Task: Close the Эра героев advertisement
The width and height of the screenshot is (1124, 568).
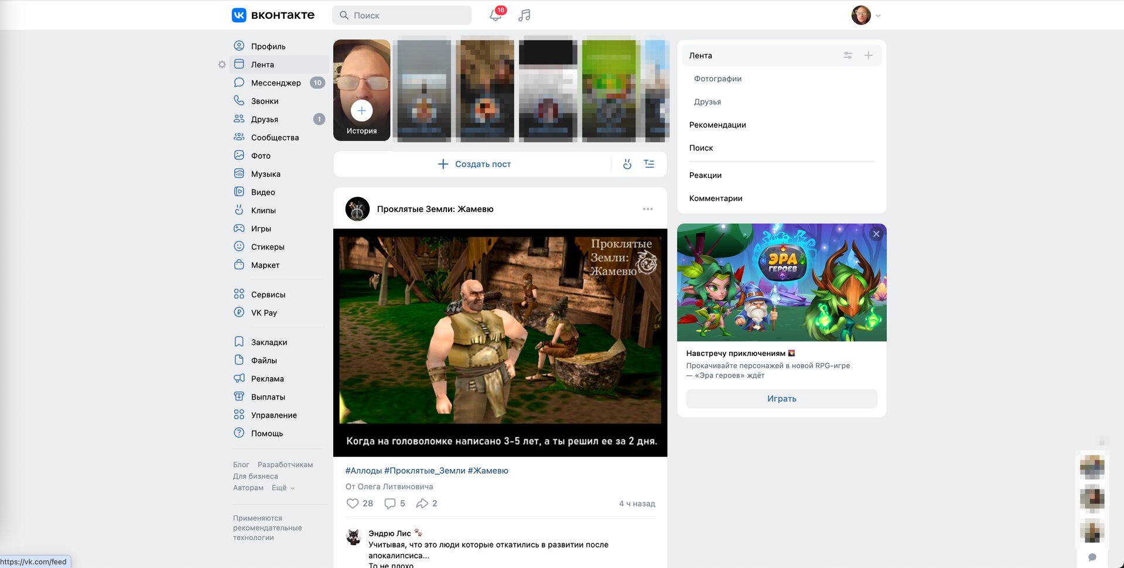Action: tap(876, 234)
